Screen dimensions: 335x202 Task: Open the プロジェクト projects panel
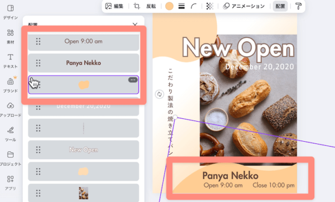[x=10, y=158]
